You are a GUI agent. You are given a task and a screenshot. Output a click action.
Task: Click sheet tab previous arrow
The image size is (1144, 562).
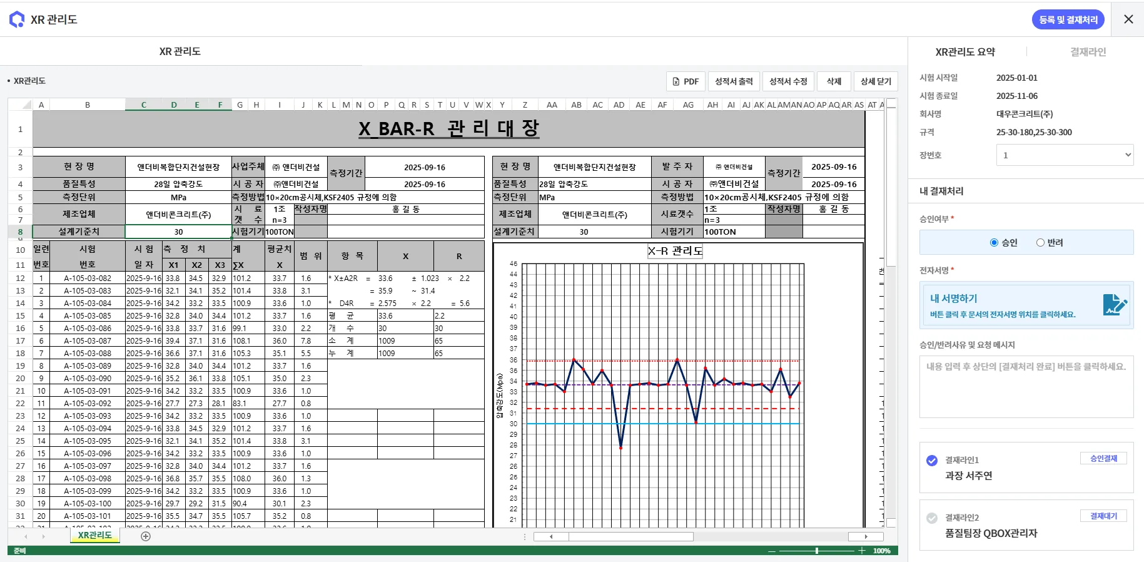(x=26, y=536)
